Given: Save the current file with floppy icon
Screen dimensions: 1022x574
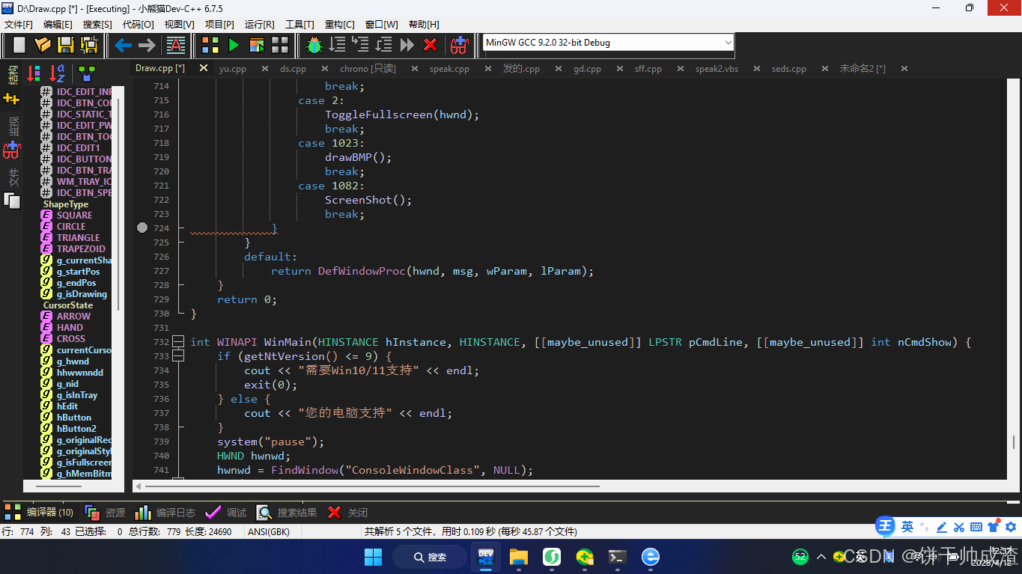Looking at the screenshot, I should (66, 45).
